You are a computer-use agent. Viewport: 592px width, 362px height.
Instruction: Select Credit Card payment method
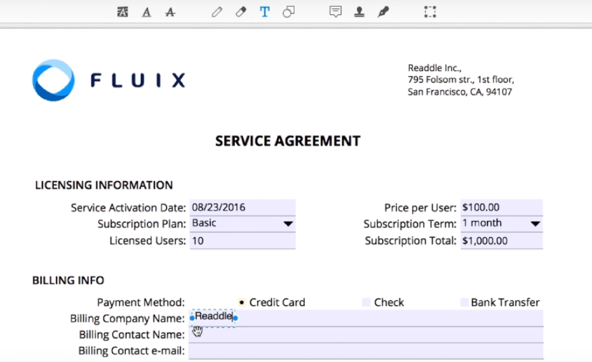coord(242,302)
